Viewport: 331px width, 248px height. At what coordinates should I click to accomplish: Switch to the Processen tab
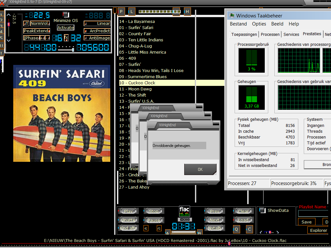coord(270,34)
